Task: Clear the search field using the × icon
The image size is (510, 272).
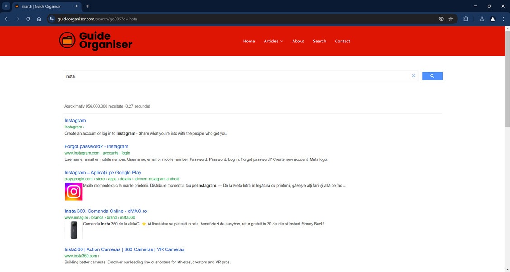Action: point(413,75)
